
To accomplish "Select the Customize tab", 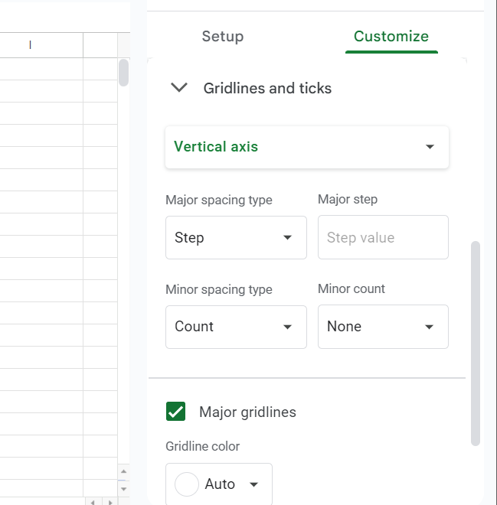I will point(391,36).
